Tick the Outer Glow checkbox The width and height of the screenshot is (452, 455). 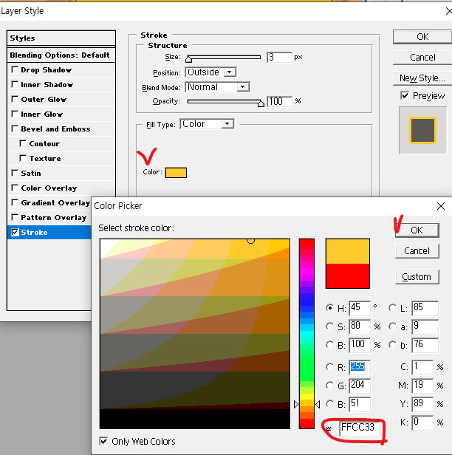pyautogui.click(x=15, y=99)
